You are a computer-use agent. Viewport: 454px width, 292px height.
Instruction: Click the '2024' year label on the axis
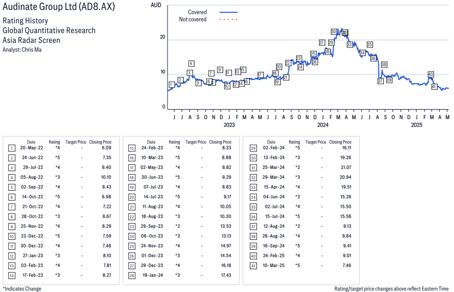pos(323,125)
